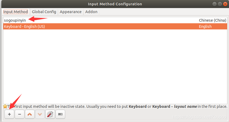Click the keyboard layout icon button
Screen dimensions: 229x122
point(60,114)
